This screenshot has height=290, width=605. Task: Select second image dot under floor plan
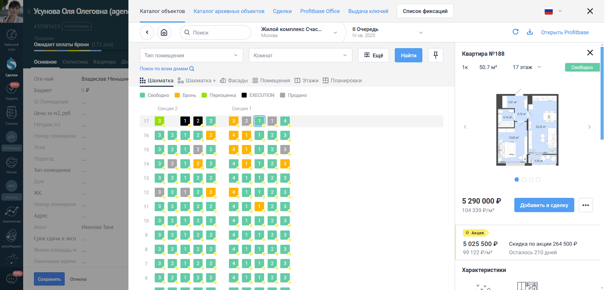click(524, 180)
